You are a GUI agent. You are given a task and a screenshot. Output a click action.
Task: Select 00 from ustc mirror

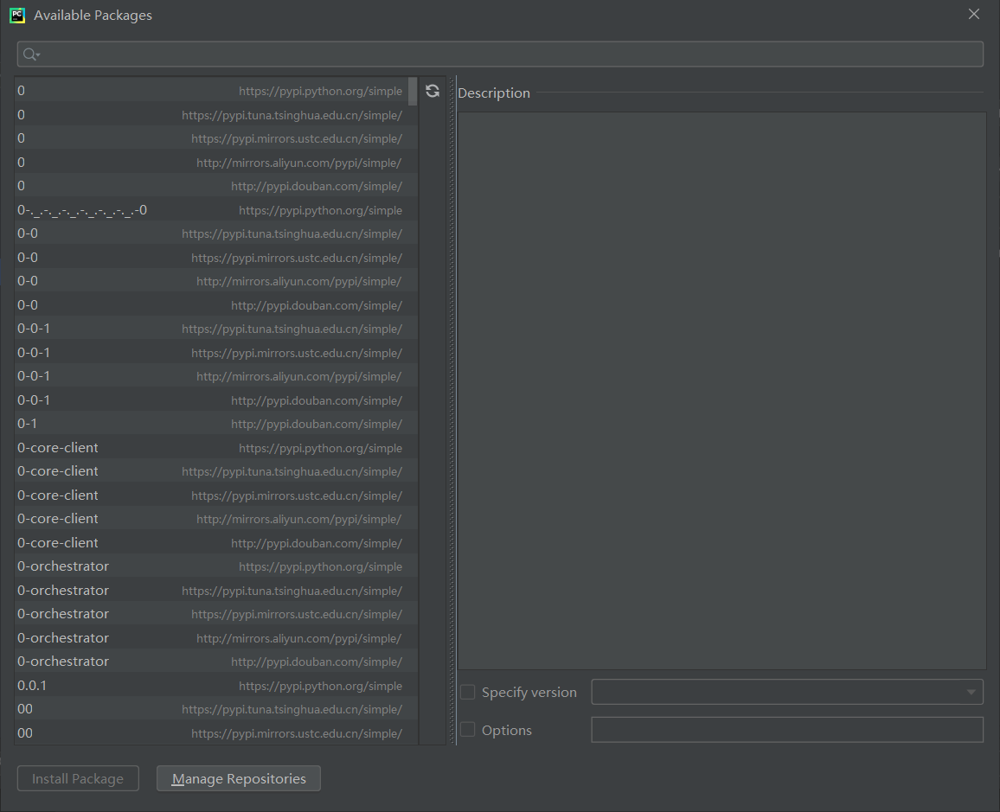(216, 733)
